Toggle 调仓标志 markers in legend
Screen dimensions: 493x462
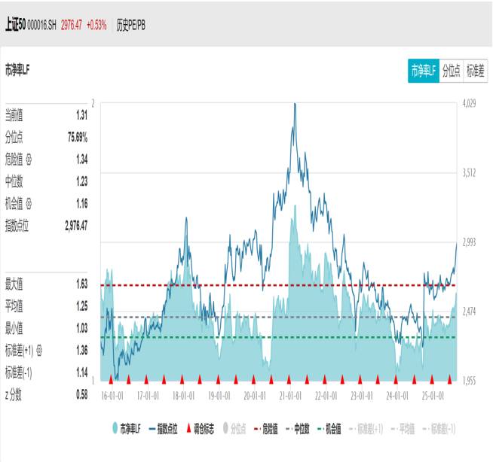[200, 428]
